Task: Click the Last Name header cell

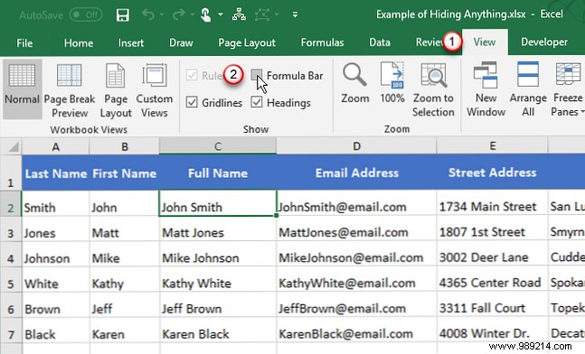Action: click(x=55, y=172)
